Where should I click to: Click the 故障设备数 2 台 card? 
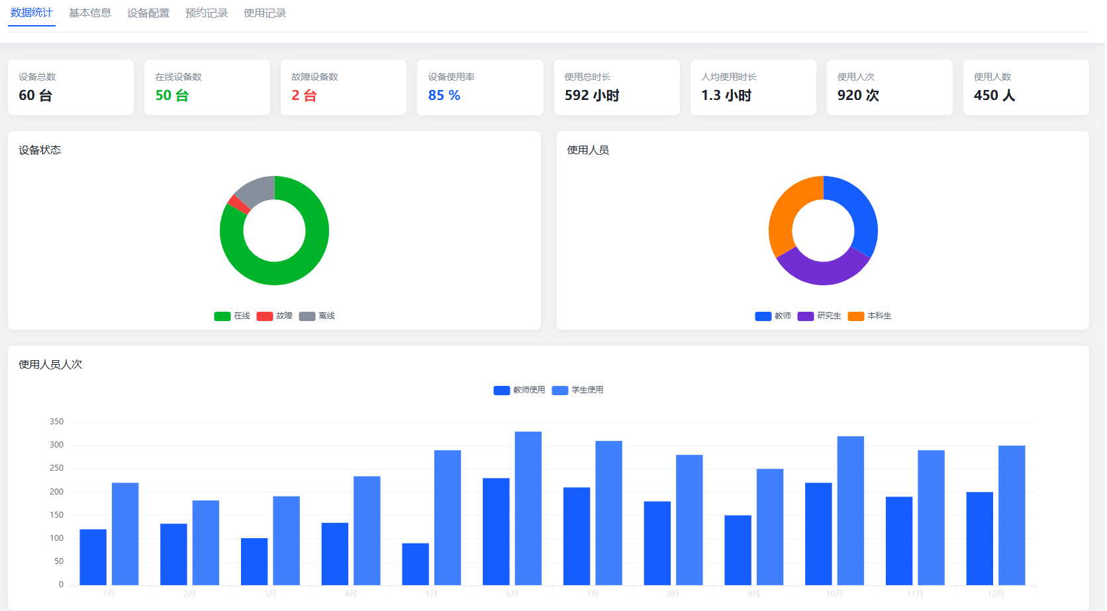coord(344,87)
